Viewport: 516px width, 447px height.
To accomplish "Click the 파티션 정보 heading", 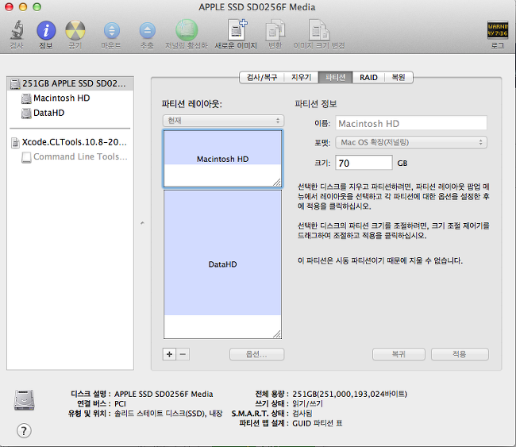I will tap(316, 104).
